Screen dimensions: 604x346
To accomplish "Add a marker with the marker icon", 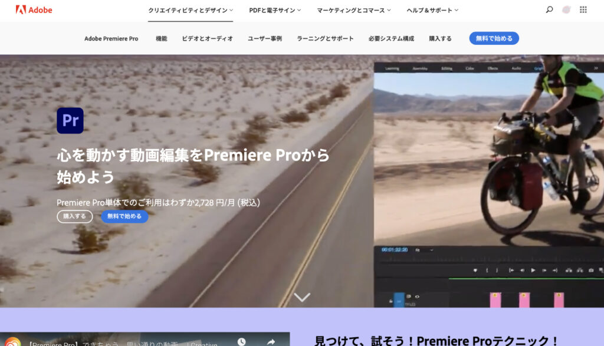I will [x=475, y=270].
